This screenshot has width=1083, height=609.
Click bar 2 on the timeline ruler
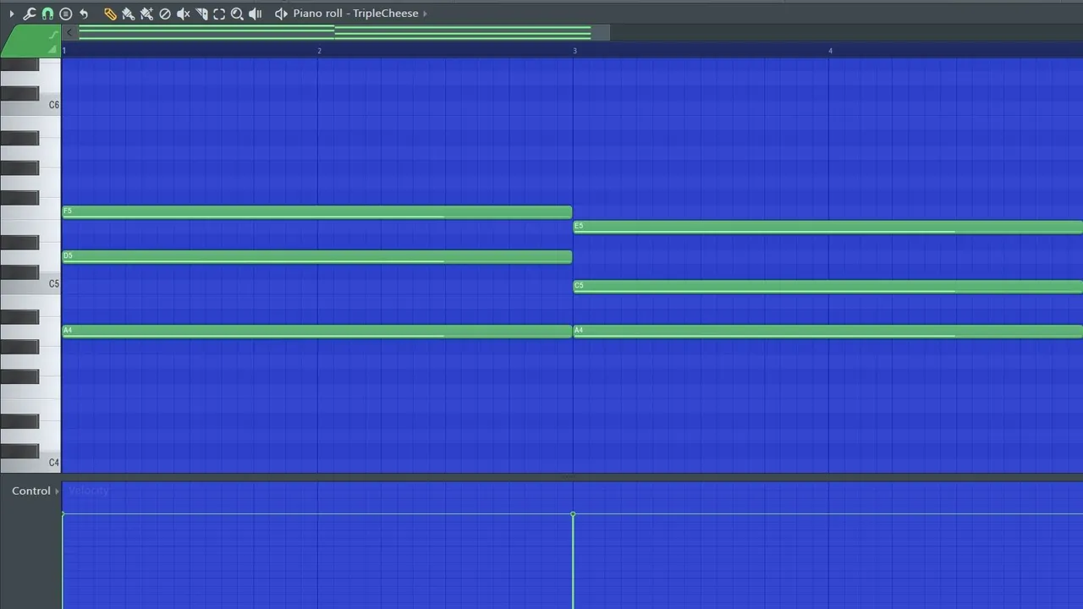coord(319,52)
